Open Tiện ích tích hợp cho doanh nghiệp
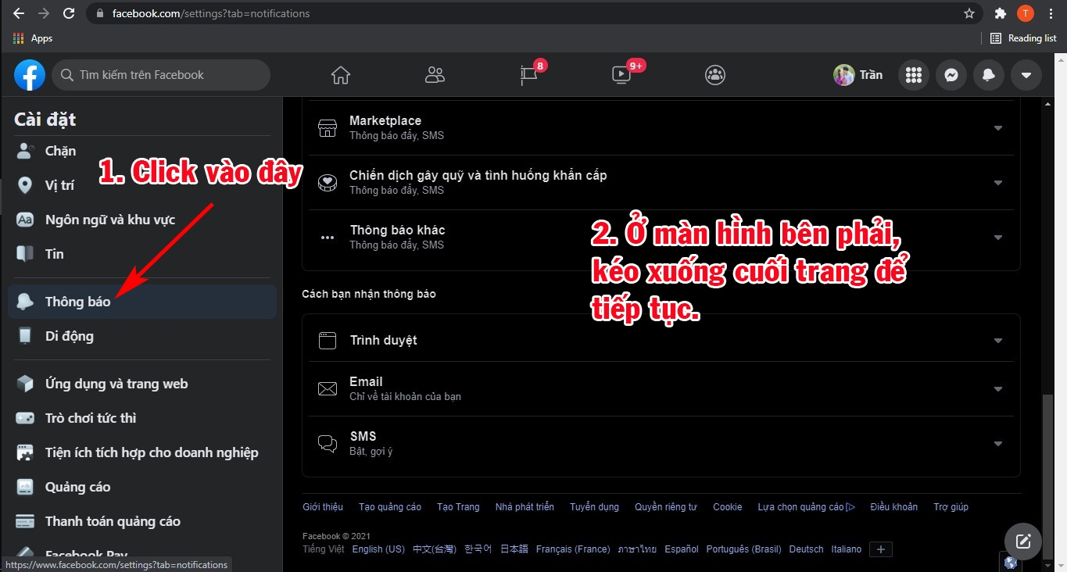Screen dimensions: 1067x572 pyautogui.click(x=142, y=452)
